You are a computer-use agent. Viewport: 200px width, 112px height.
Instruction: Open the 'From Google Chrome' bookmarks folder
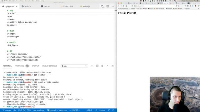tap(123, 9)
